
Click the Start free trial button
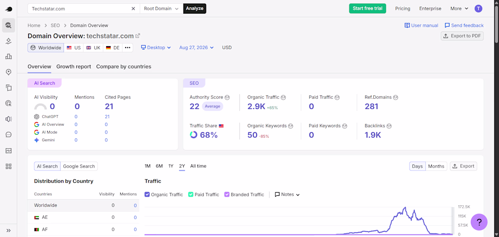tap(367, 9)
